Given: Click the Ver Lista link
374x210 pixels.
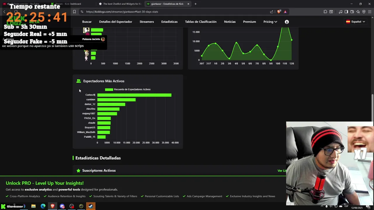Looking at the screenshot, I should [x=282, y=171].
